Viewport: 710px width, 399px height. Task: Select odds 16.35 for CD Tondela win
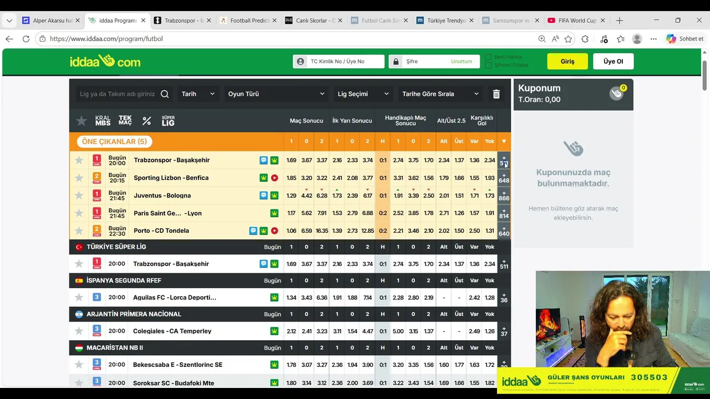[x=322, y=231]
